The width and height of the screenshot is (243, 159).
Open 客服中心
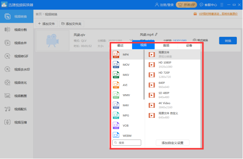point(208,5)
